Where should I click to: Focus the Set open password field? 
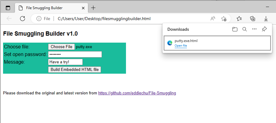point(75,54)
